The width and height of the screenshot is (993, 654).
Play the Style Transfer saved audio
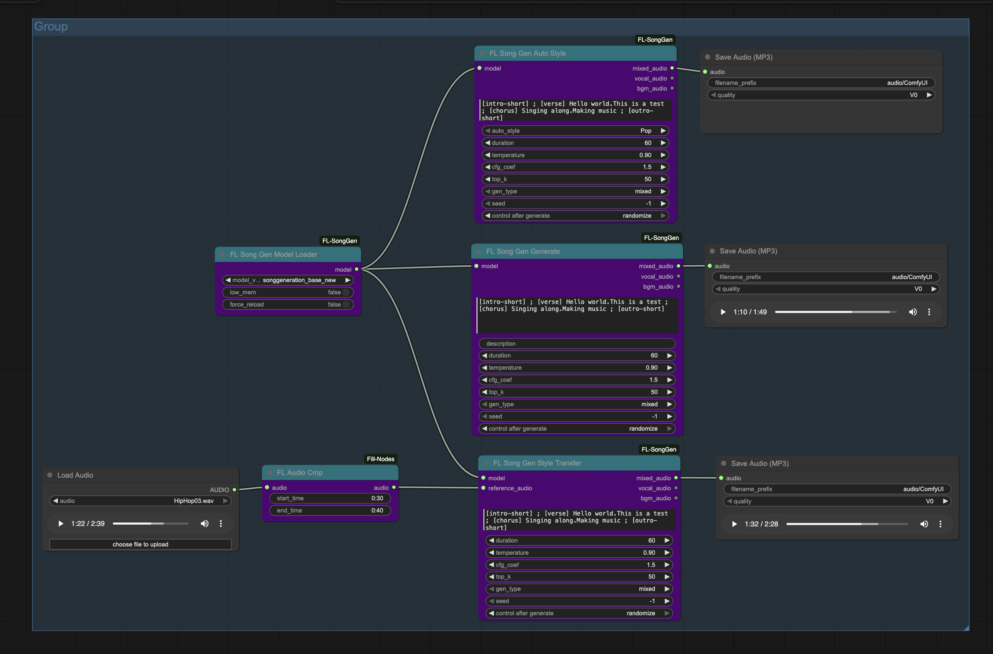pos(735,524)
